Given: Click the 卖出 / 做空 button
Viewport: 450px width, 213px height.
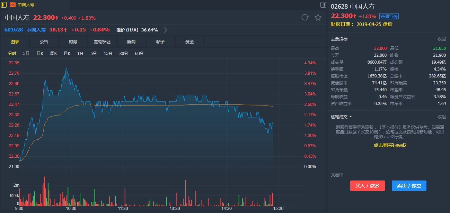Looking at the screenshot, I should (409, 186).
